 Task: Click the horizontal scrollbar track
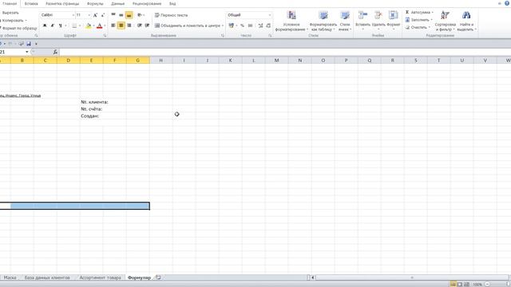coord(412,277)
